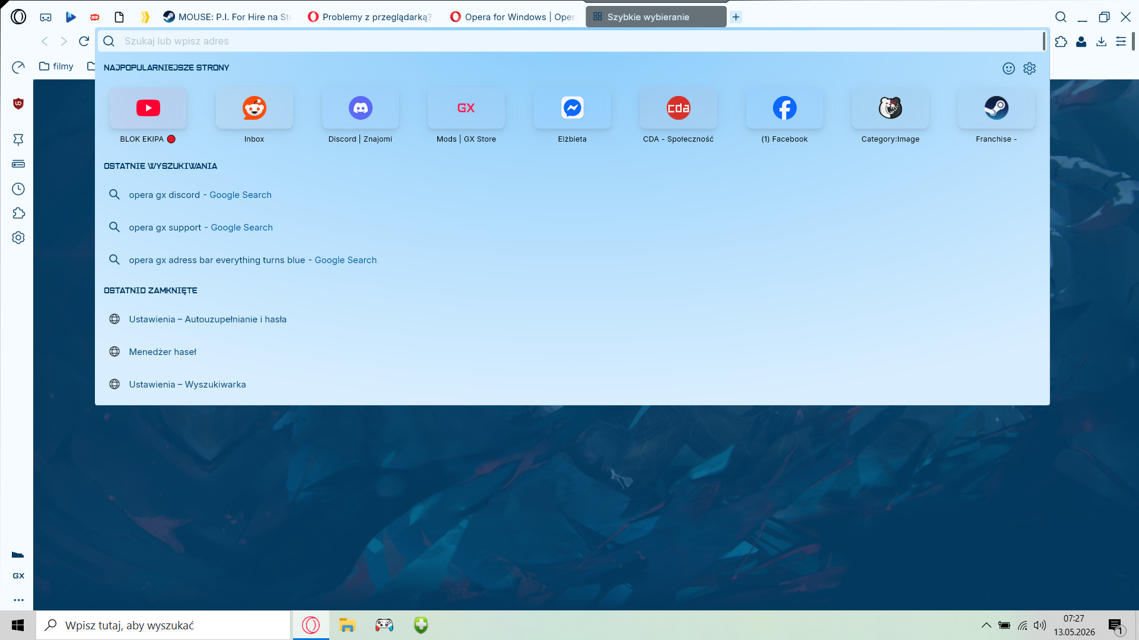Viewport: 1139px width, 640px height.
Task: Click Opera GX icon in taskbar
Action: coord(311,625)
